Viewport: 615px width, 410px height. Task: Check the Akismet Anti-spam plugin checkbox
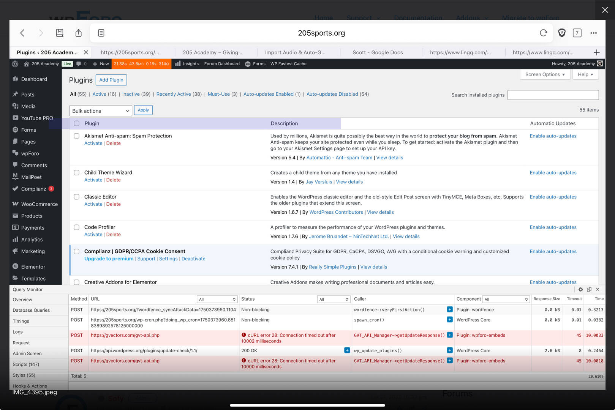point(77,136)
